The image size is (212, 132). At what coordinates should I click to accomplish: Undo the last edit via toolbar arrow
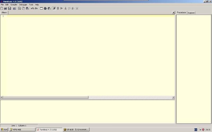pyautogui.click(x=32, y=8)
